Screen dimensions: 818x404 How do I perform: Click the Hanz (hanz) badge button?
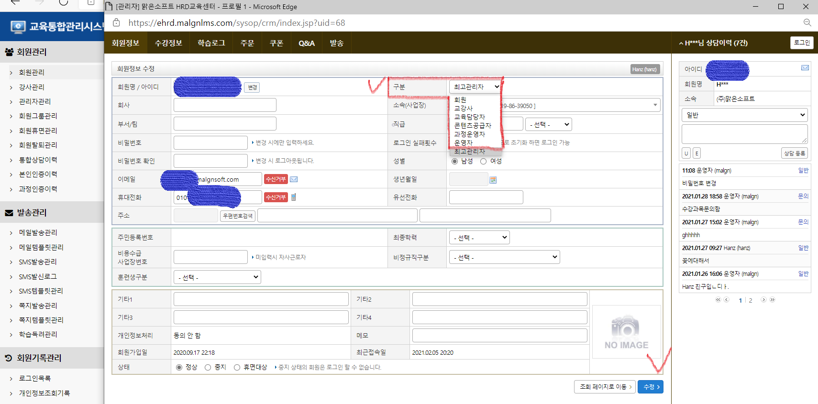[645, 69]
